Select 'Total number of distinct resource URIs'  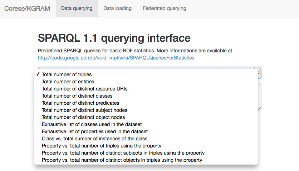tap(146, 89)
